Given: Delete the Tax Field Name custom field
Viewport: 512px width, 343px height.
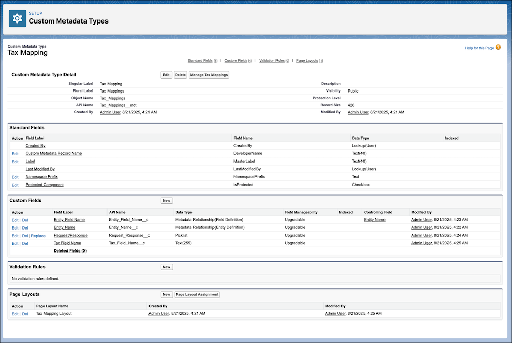Looking at the screenshot, I should (x=25, y=243).
